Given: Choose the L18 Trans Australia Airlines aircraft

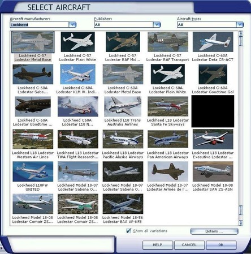Looking at the screenshot, I should coord(123,106).
